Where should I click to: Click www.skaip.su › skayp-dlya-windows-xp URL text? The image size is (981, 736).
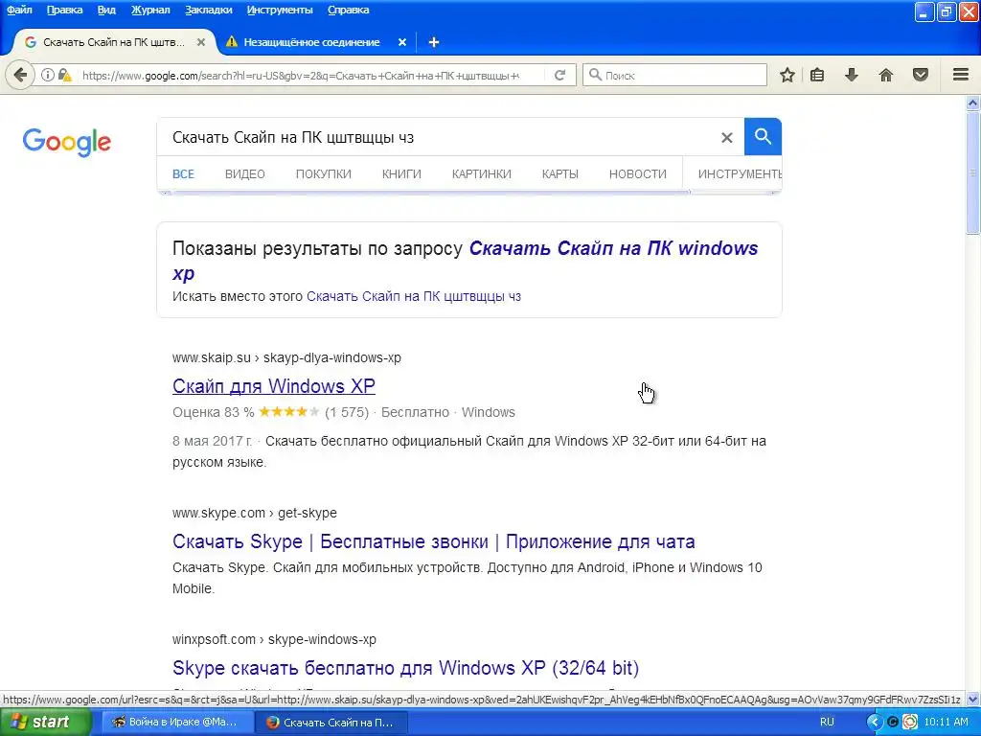286,357
